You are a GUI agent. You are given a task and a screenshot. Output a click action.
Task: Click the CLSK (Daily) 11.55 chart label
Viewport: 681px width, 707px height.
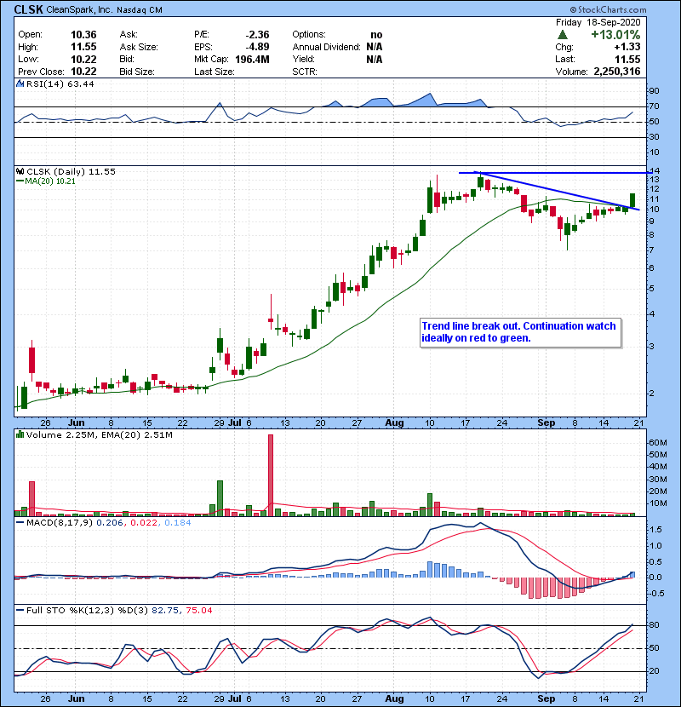coord(71,171)
